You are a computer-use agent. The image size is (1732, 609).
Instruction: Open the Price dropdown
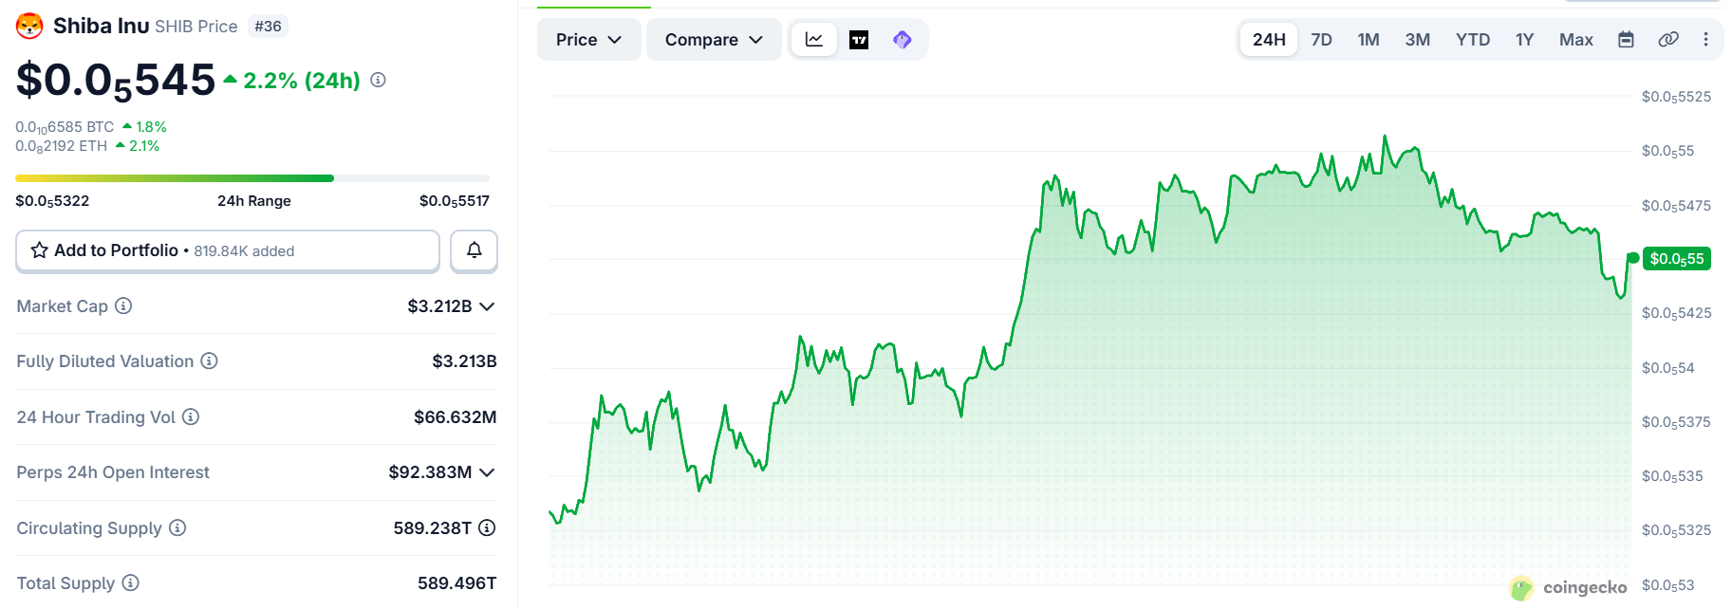pyautogui.click(x=589, y=40)
